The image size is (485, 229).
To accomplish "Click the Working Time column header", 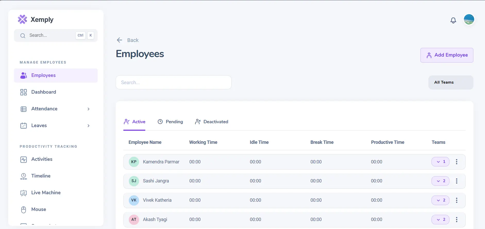I will coord(203,142).
